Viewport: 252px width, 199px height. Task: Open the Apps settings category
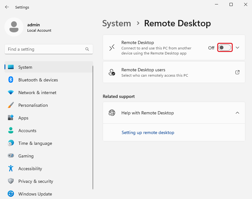click(x=23, y=118)
